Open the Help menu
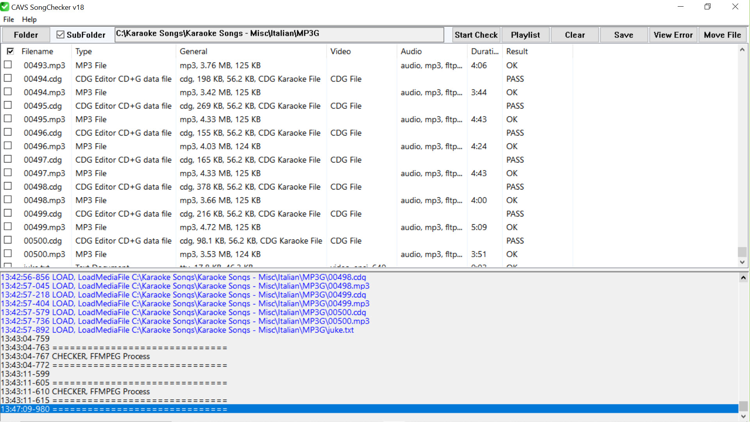 click(x=29, y=20)
